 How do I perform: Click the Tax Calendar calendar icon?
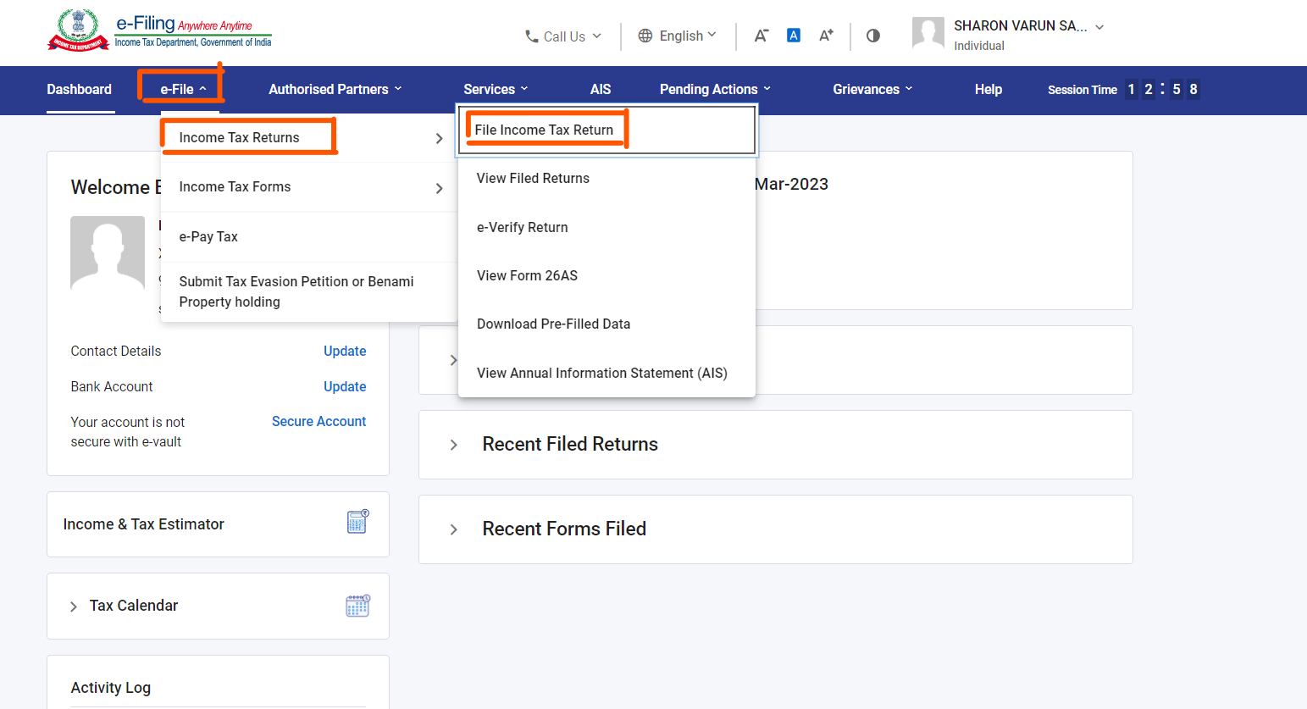coord(357,605)
